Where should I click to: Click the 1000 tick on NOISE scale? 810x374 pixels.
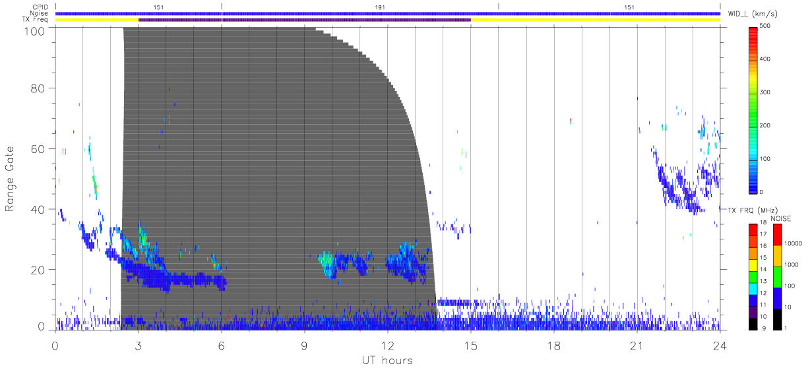pos(792,265)
